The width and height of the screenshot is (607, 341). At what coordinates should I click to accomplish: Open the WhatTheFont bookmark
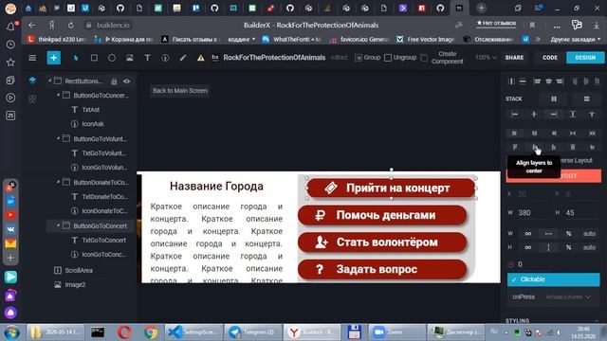pyautogui.click(x=292, y=39)
